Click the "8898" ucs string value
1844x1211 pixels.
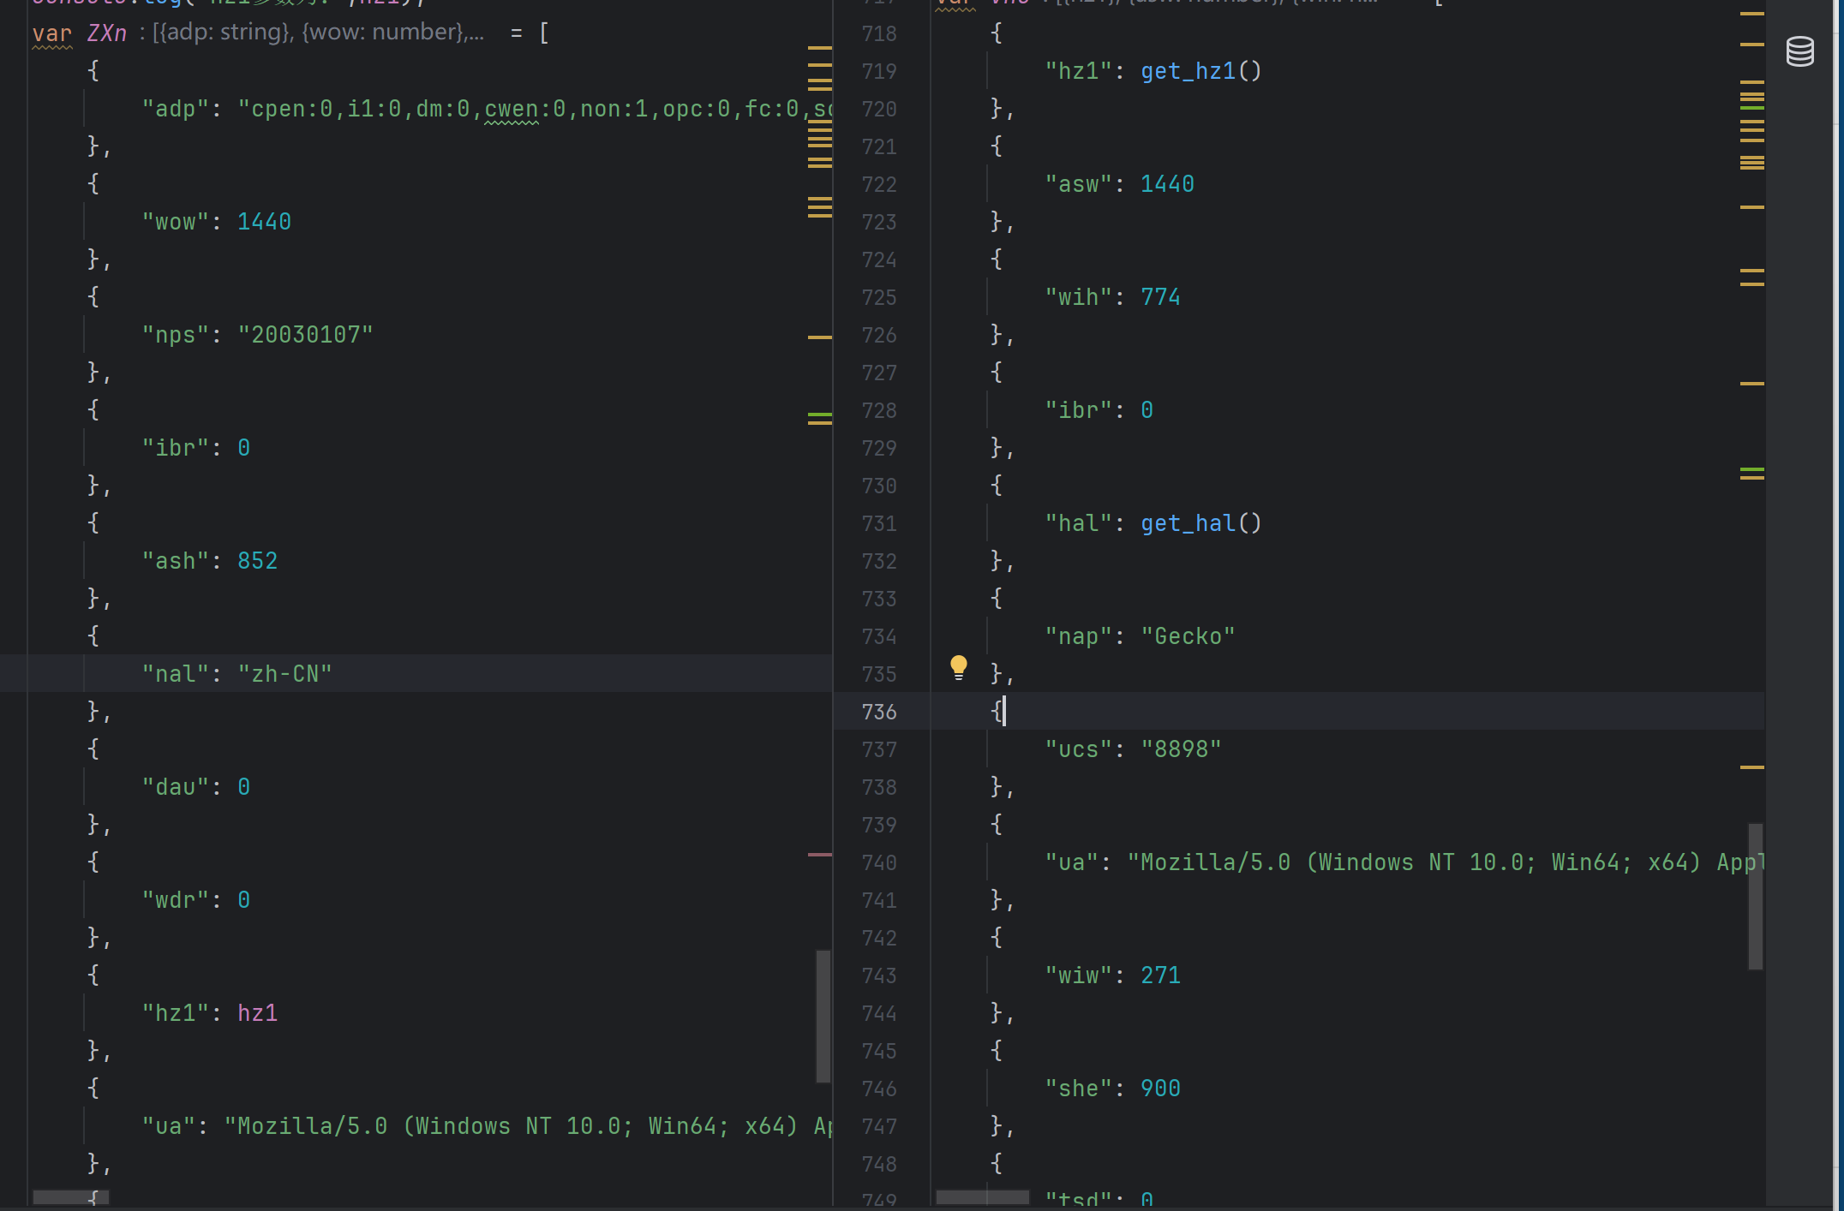pyautogui.click(x=1181, y=749)
